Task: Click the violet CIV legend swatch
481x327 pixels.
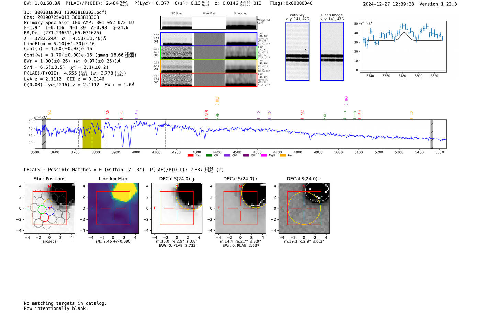Action: [x=227, y=156]
